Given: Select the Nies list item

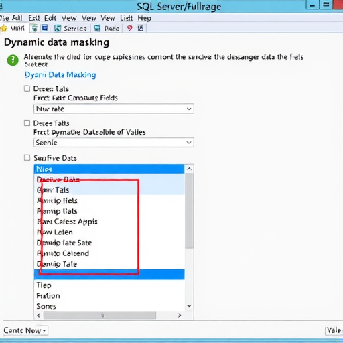Looking at the screenshot, I should (109, 169).
